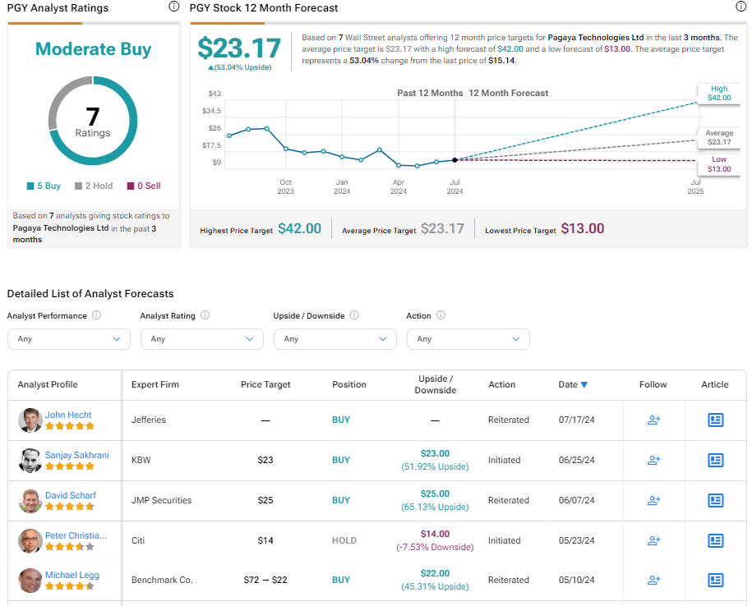Click the High $42.00 forecast label
This screenshot has width=752, height=606.
click(719, 94)
